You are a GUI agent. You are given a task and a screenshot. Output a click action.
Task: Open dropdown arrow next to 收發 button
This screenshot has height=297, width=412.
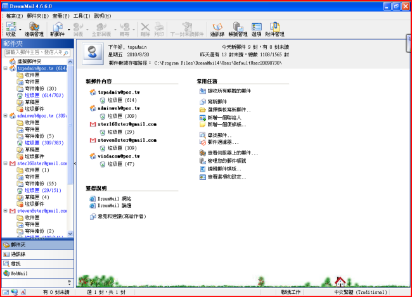[x=21, y=28]
